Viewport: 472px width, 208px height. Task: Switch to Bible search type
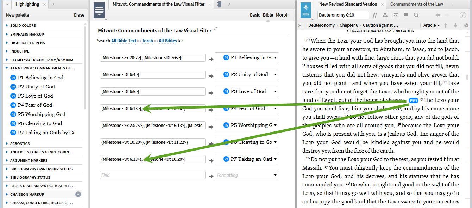[x=268, y=15]
